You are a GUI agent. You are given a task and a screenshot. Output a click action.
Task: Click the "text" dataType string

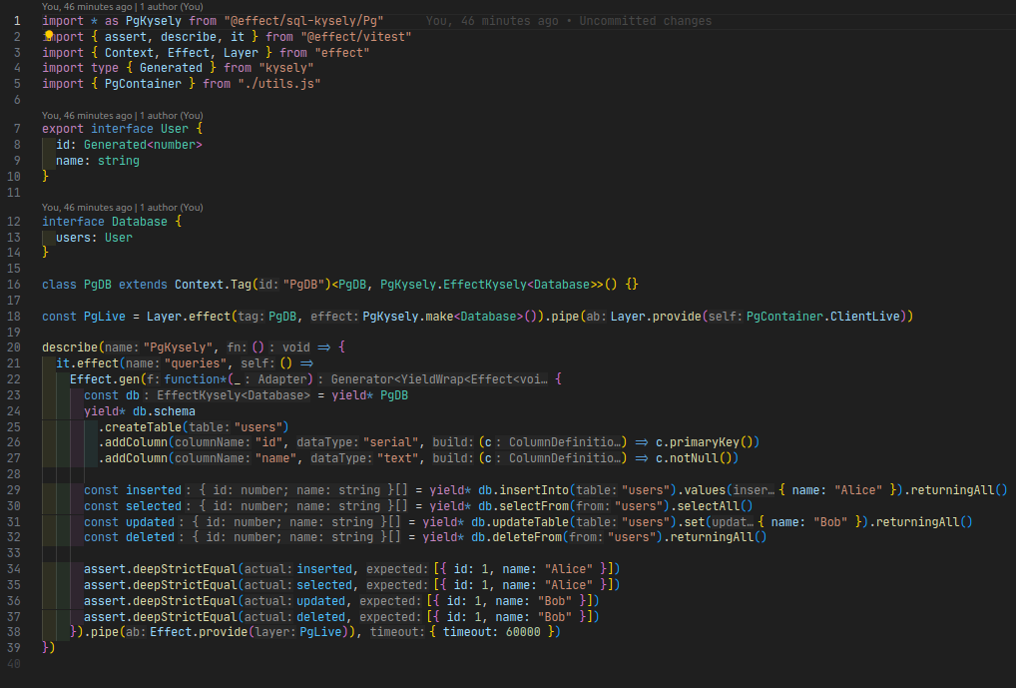(397, 458)
